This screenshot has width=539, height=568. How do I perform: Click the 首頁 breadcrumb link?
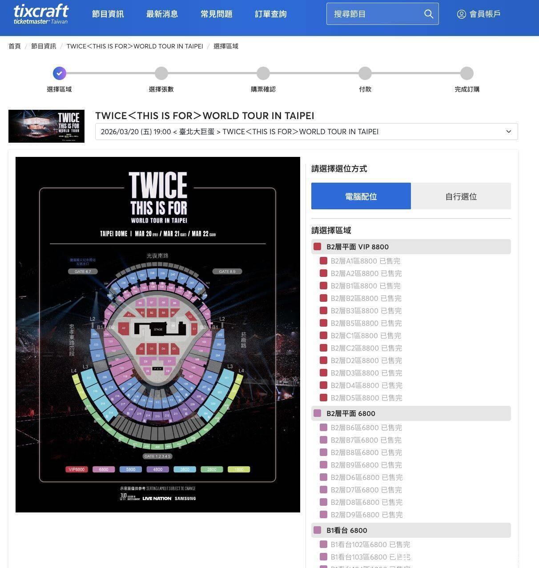(x=15, y=46)
